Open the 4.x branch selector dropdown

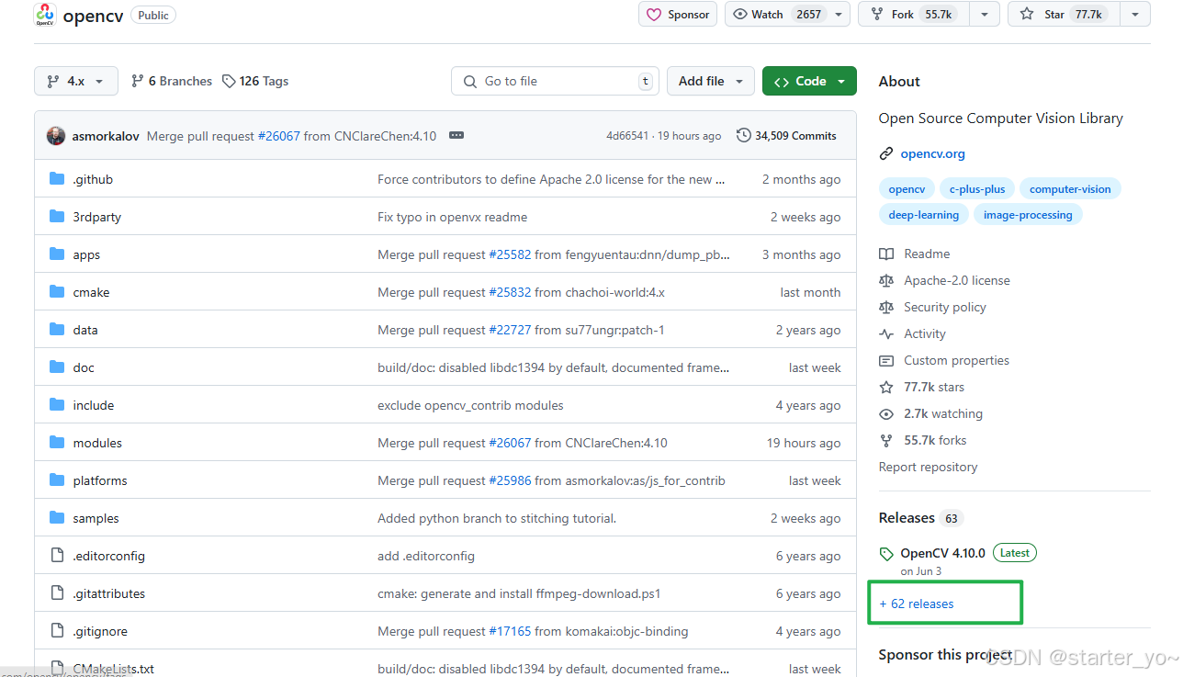(x=76, y=81)
